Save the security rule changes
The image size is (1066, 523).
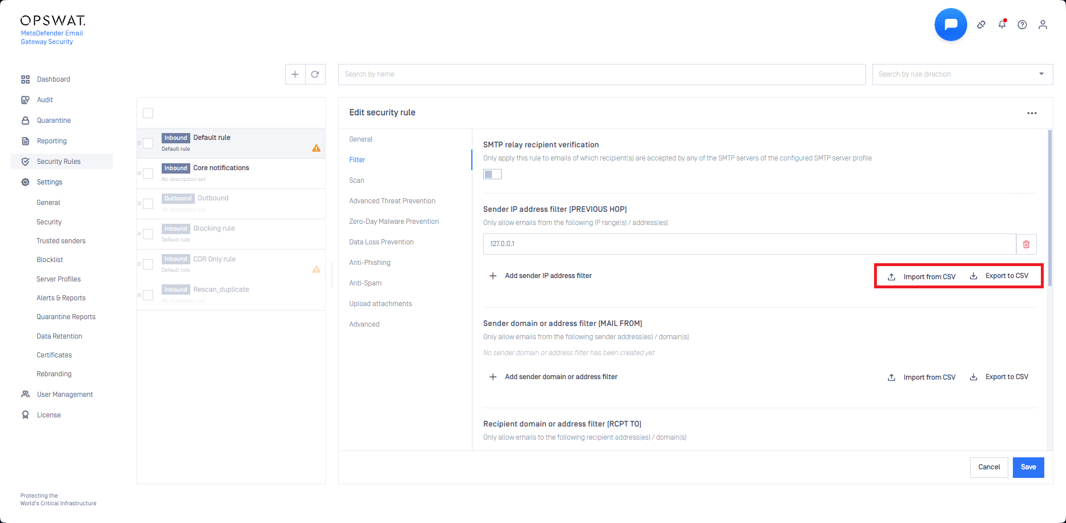(x=1028, y=467)
